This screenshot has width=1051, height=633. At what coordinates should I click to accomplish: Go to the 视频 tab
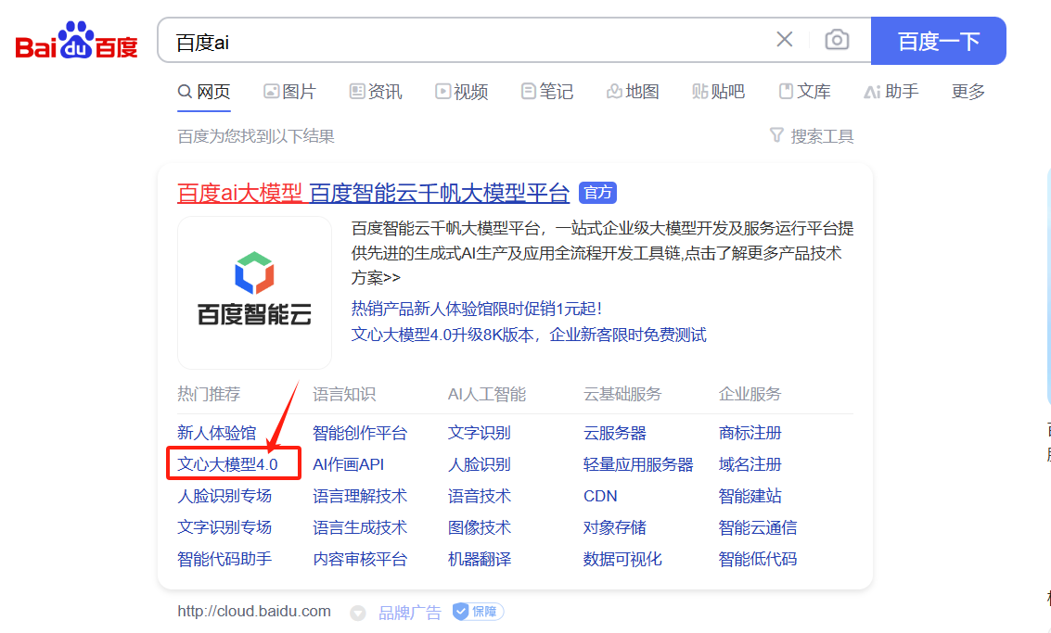coord(462,92)
